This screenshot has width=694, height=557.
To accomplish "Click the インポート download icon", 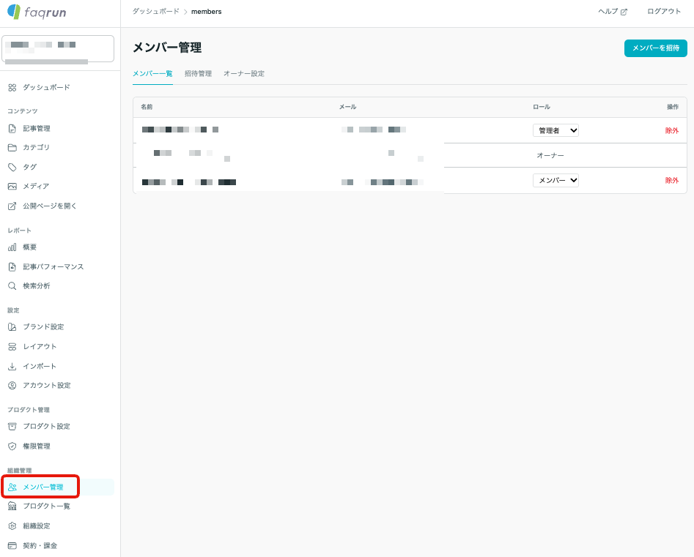I will [x=12, y=367].
